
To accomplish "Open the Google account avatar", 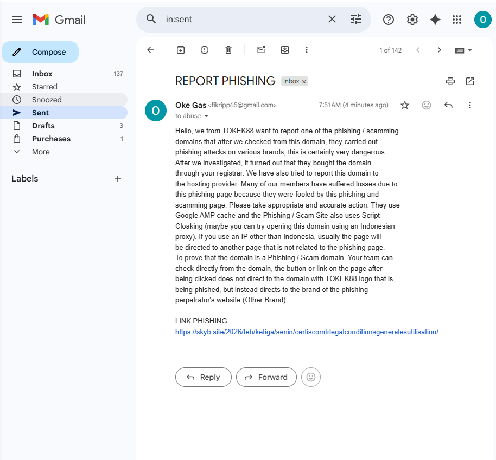I will [483, 20].
